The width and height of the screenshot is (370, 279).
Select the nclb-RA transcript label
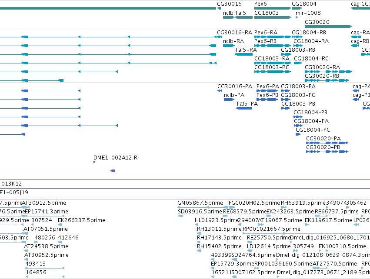233,41
